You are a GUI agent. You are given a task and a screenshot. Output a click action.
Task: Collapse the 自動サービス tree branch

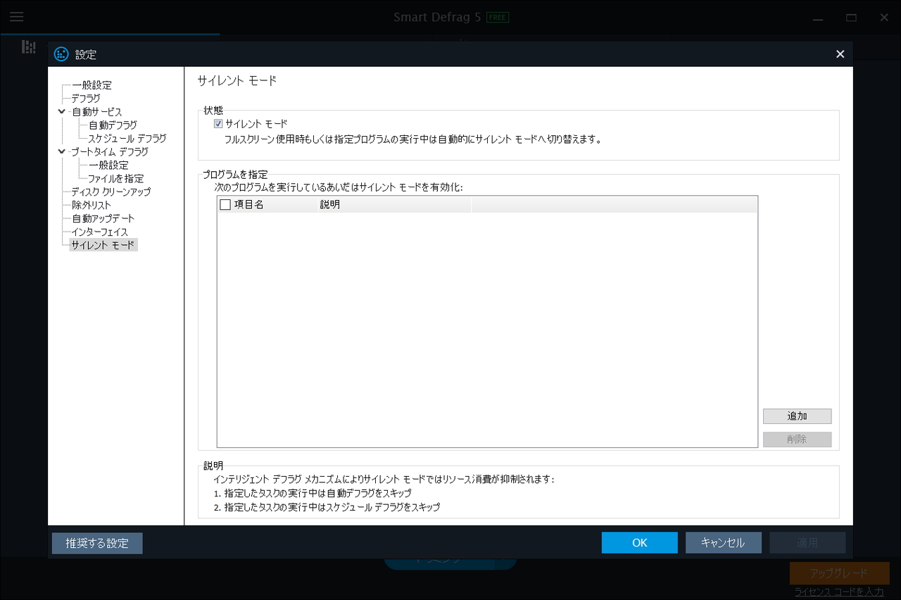pyautogui.click(x=61, y=111)
